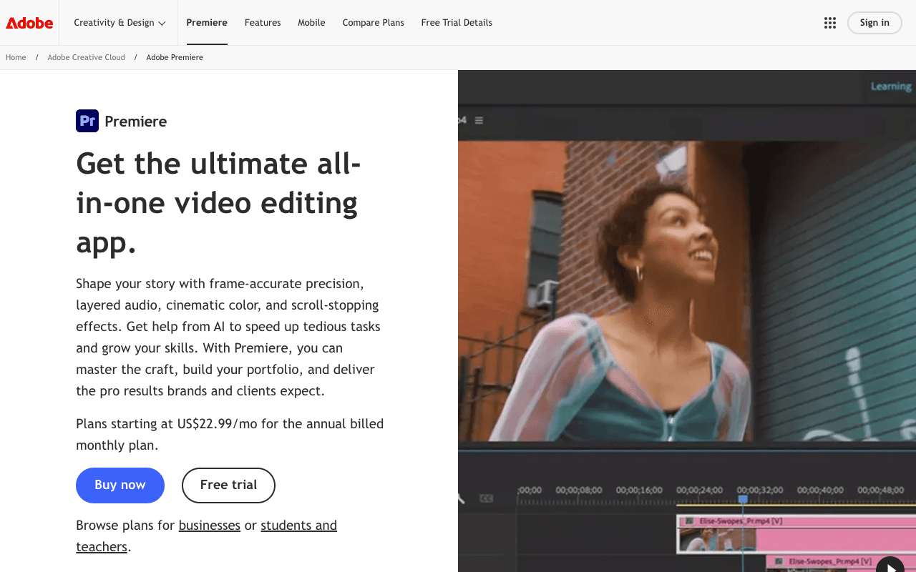Click the Sign in button
Viewport: 916px width, 572px height.
pyautogui.click(x=874, y=22)
